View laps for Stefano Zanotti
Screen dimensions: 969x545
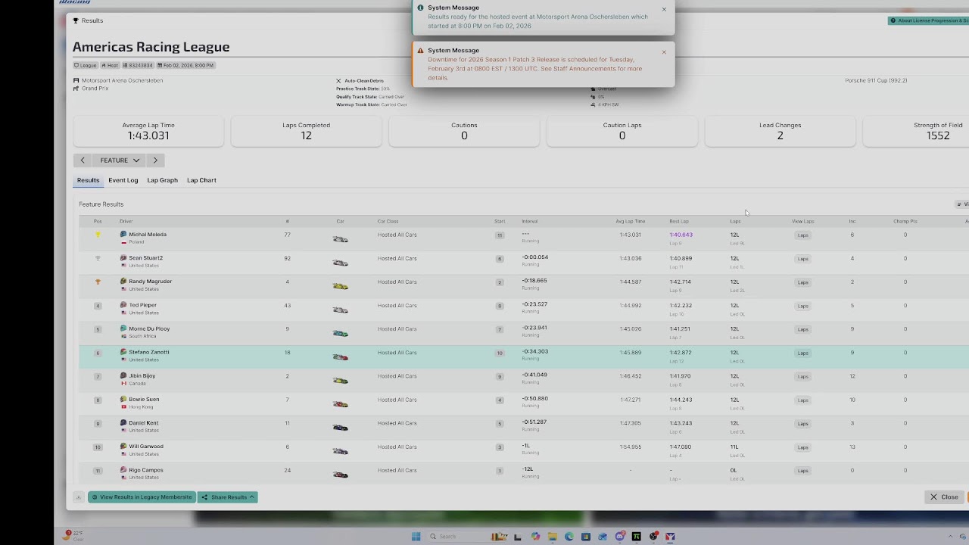(803, 353)
